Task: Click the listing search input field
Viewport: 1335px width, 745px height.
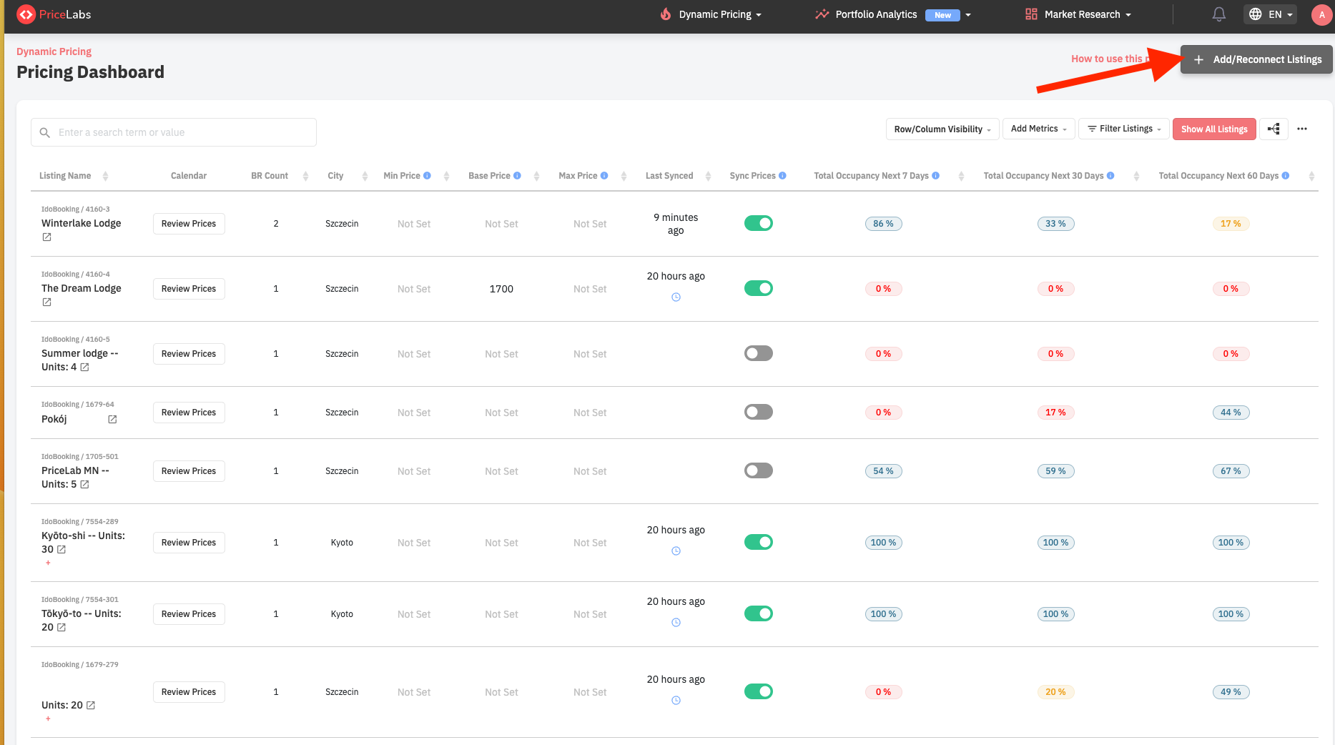Action: [x=174, y=132]
